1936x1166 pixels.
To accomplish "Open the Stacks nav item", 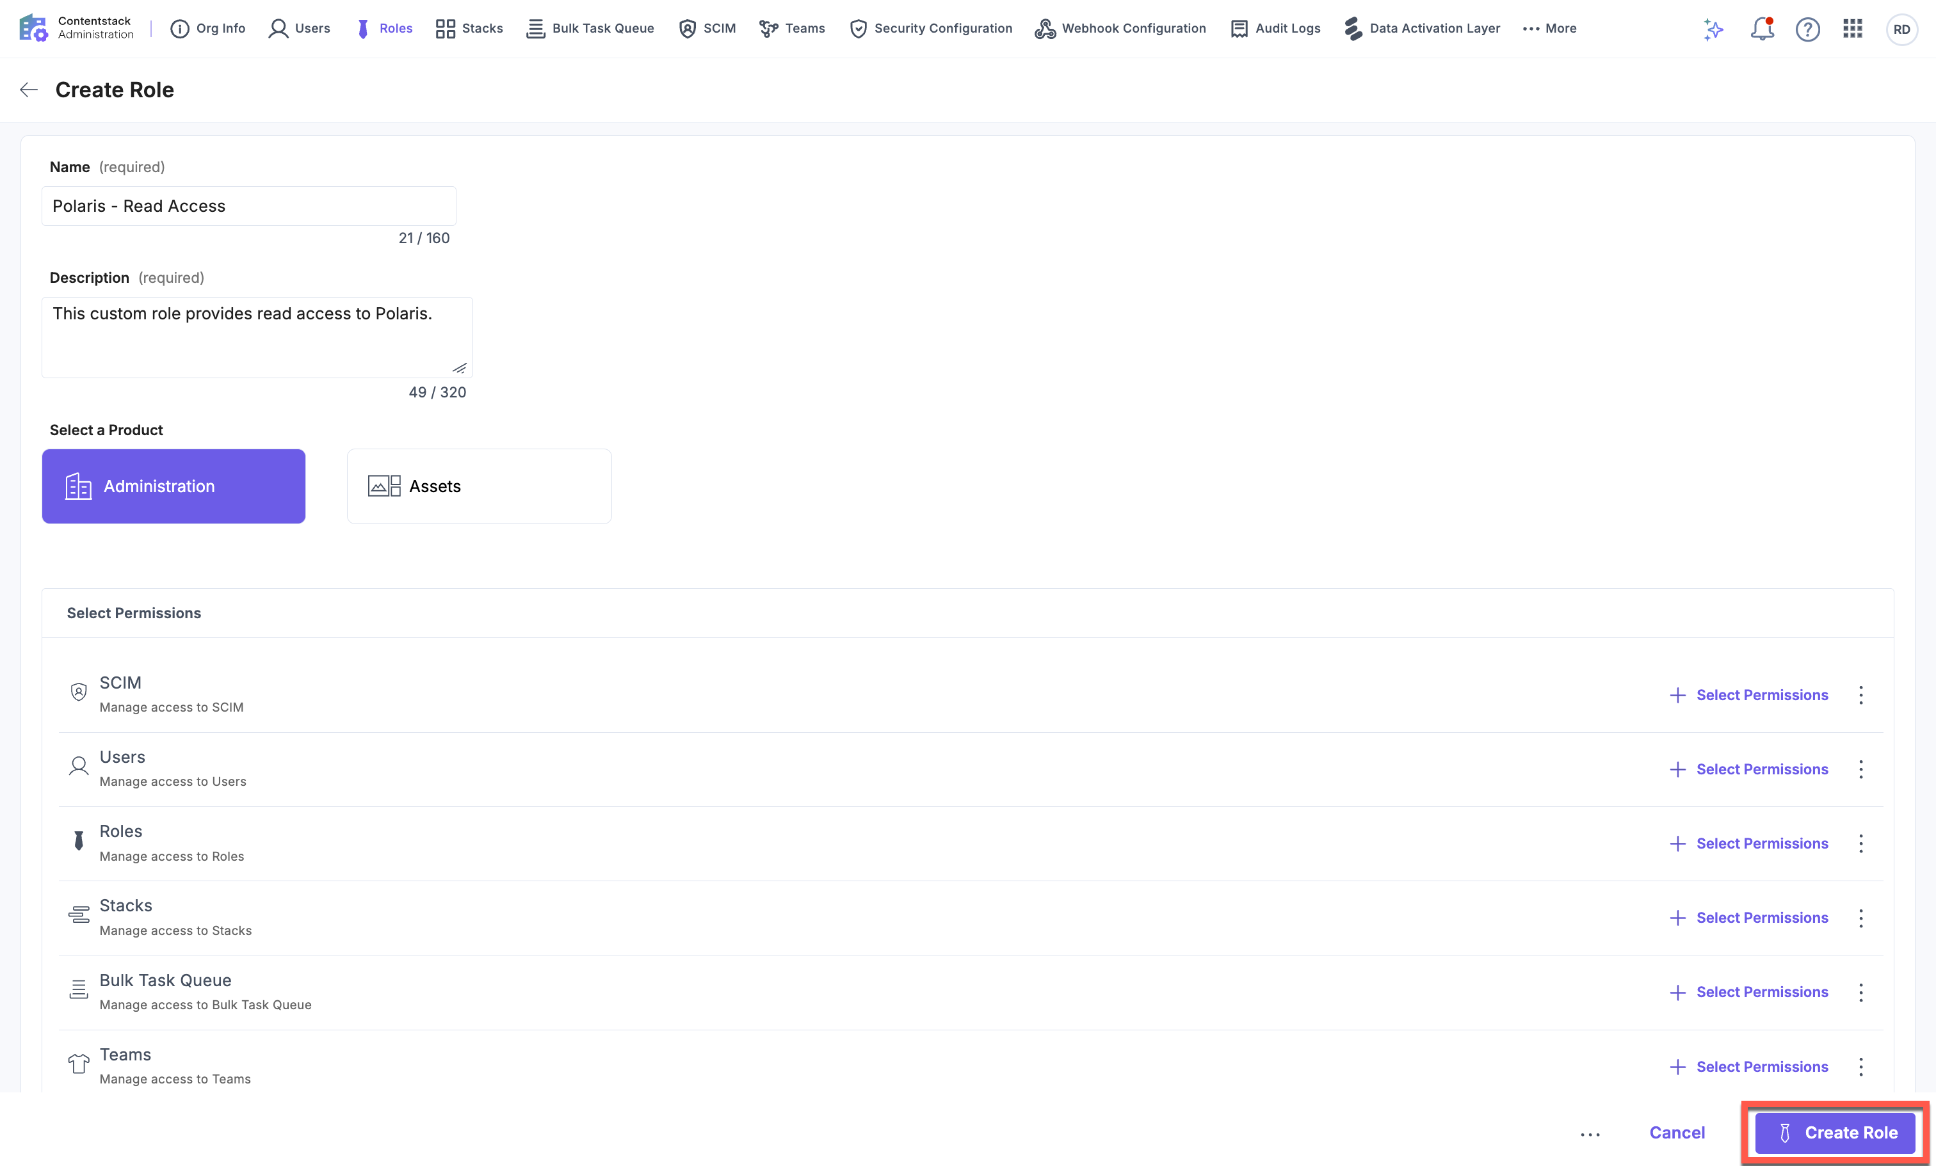I will (x=469, y=28).
